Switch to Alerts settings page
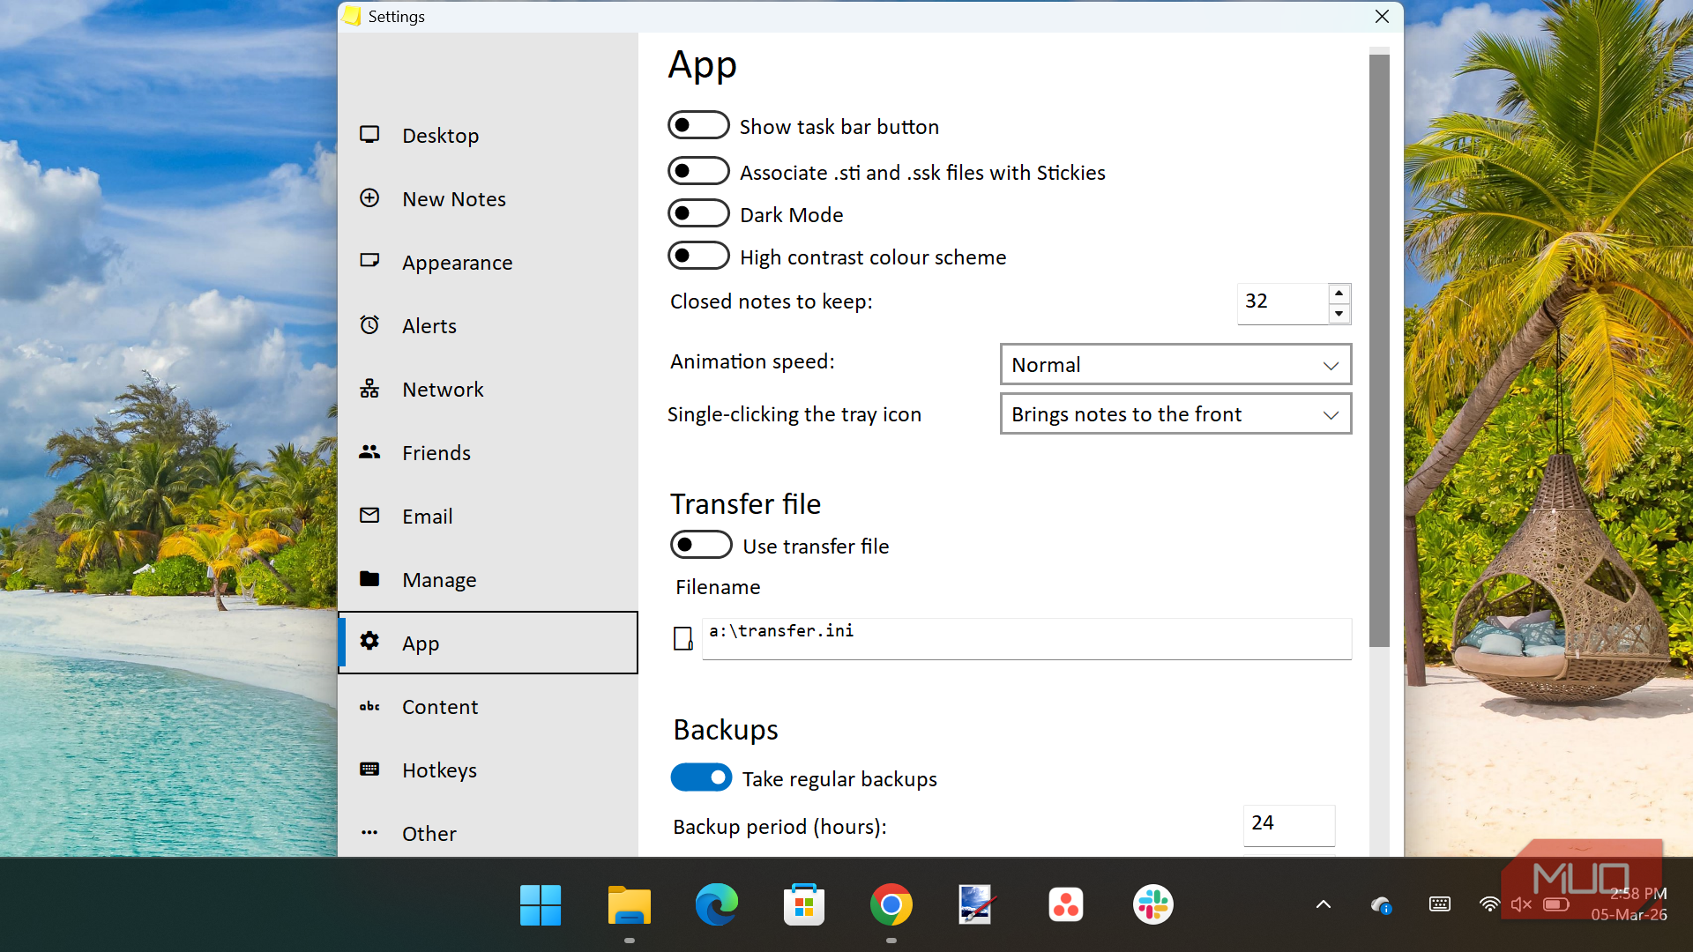The image size is (1693, 952). (488, 326)
